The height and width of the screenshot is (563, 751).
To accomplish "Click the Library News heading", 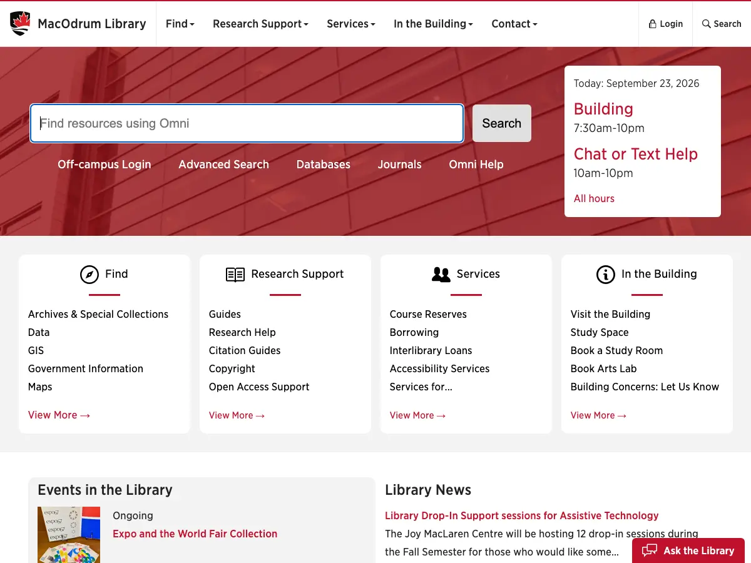I will click(x=428, y=490).
